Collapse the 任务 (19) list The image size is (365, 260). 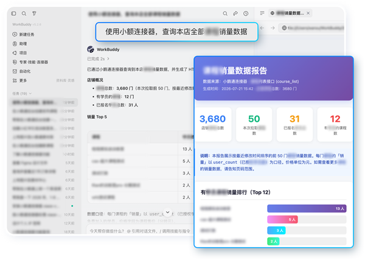[22, 93]
